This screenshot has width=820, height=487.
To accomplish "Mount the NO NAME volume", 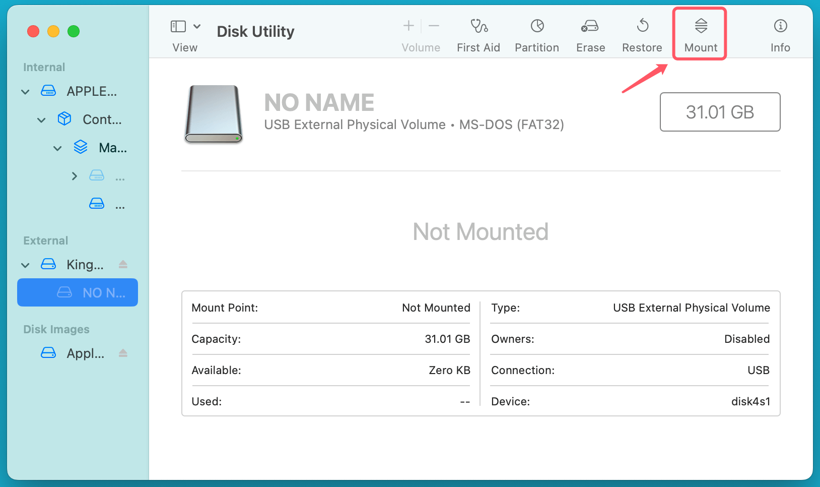I will [700, 33].
